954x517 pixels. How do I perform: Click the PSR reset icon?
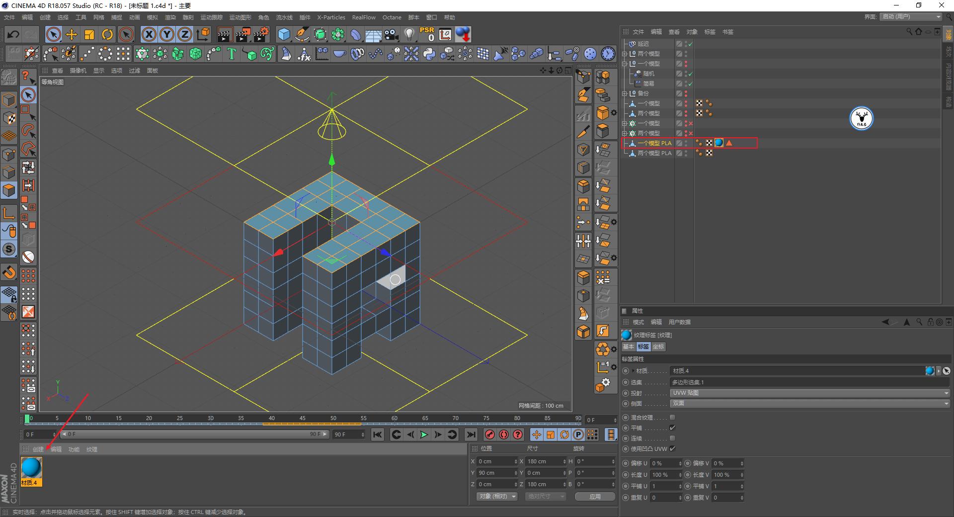tap(427, 34)
